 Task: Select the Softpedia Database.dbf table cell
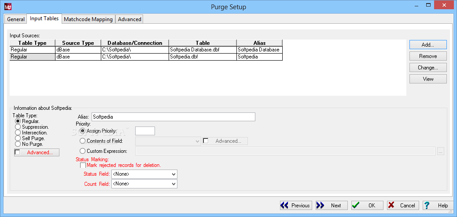point(203,50)
